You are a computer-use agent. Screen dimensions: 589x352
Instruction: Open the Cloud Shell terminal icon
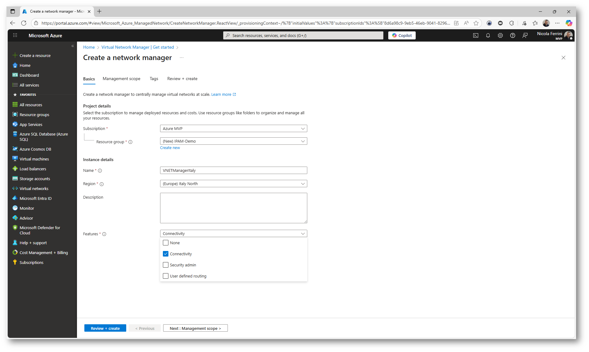475,35
